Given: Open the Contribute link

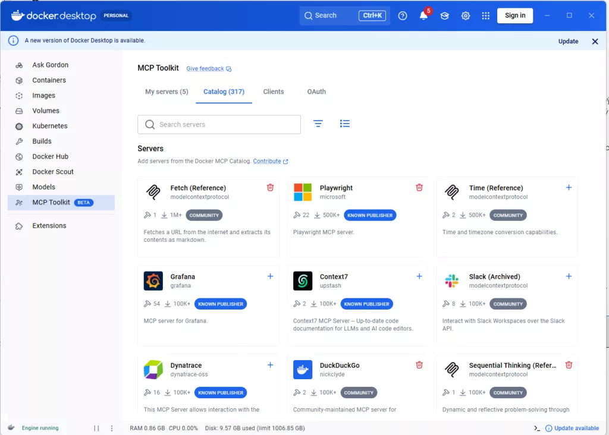Looking at the screenshot, I should (x=266, y=160).
